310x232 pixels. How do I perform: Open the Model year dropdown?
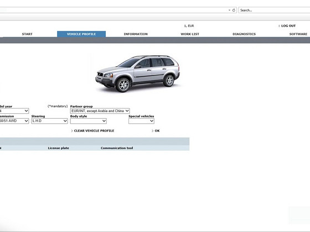(x=14, y=111)
